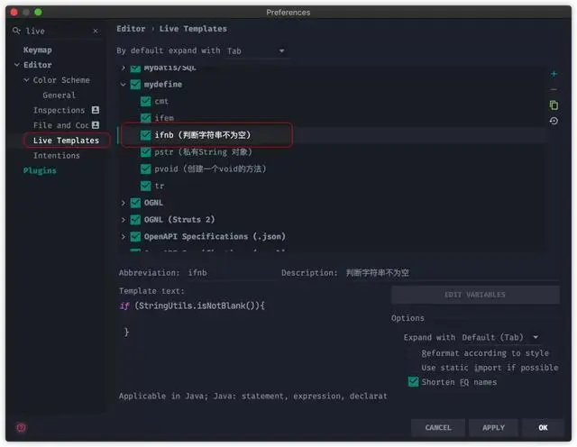The image size is (577, 447).
Task: Expand the OGNL (Struts 2) group
Action: coord(123,220)
